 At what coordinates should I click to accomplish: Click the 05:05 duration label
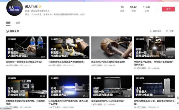128,96
